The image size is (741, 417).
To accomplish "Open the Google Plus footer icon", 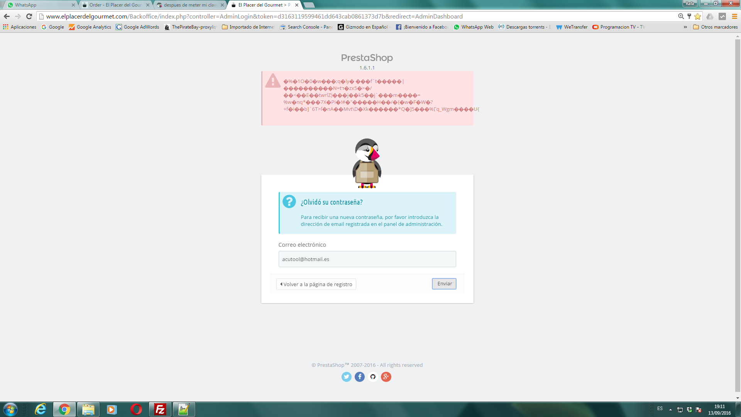I will (x=386, y=377).
